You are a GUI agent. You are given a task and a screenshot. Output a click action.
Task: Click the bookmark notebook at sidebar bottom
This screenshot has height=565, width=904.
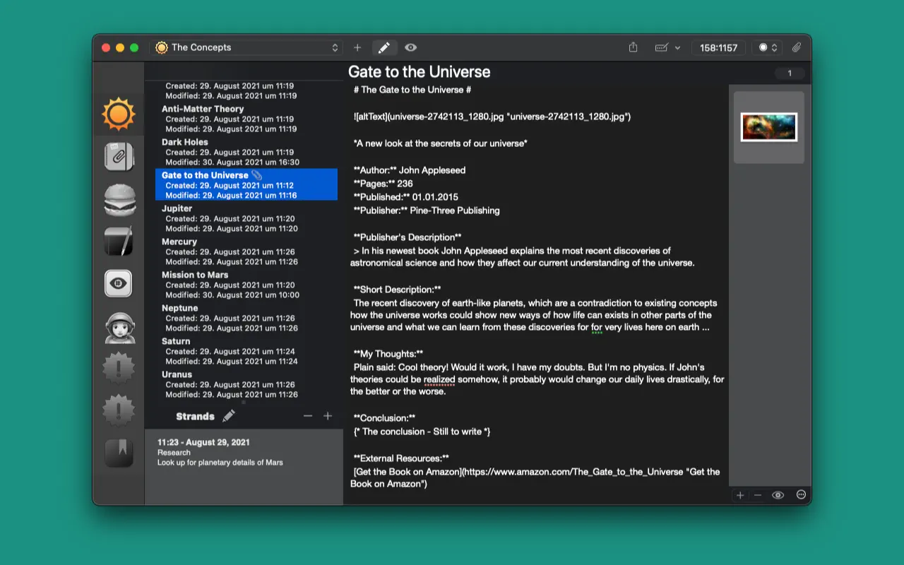pos(118,453)
